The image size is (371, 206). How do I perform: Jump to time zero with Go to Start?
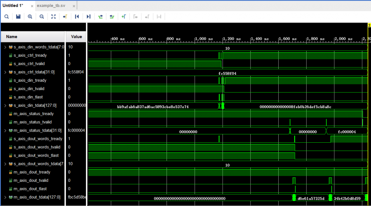77,16
